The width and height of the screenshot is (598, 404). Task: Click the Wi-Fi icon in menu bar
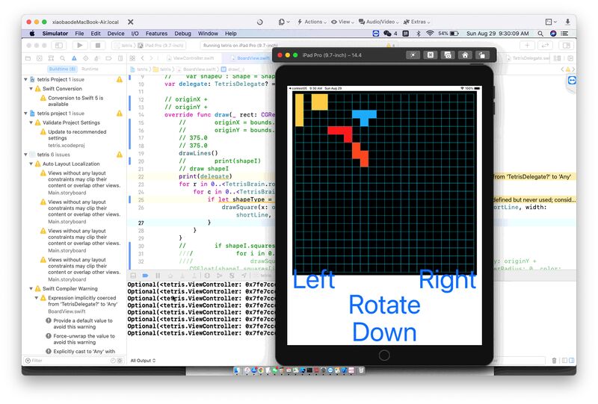430,34
